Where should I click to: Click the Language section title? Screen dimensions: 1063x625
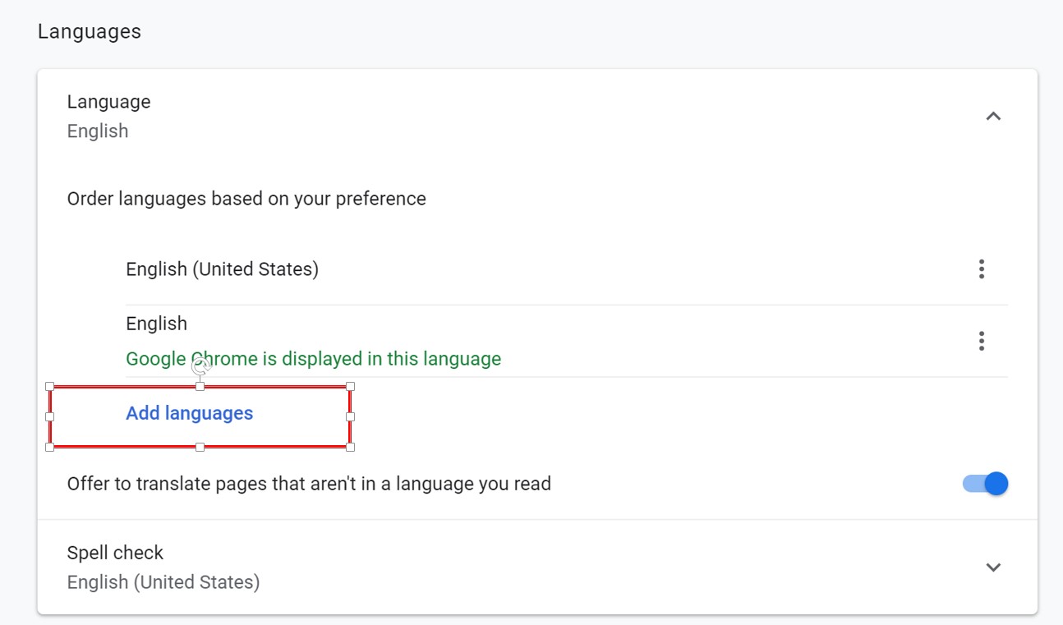(108, 102)
